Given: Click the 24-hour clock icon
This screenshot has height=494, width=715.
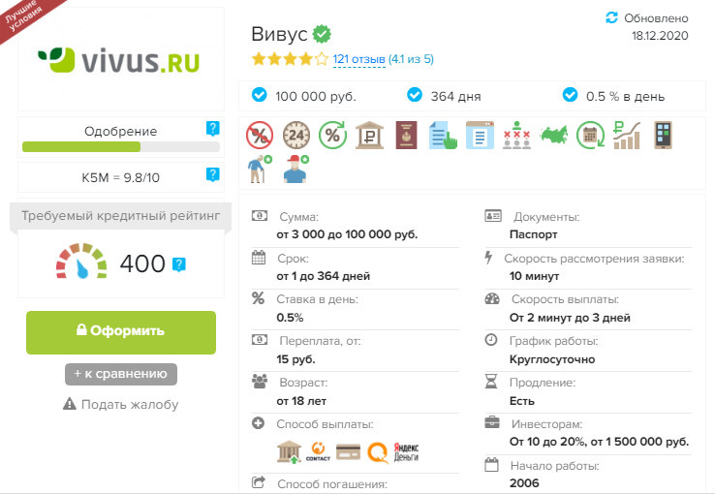Looking at the screenshot, I should 296,136.
